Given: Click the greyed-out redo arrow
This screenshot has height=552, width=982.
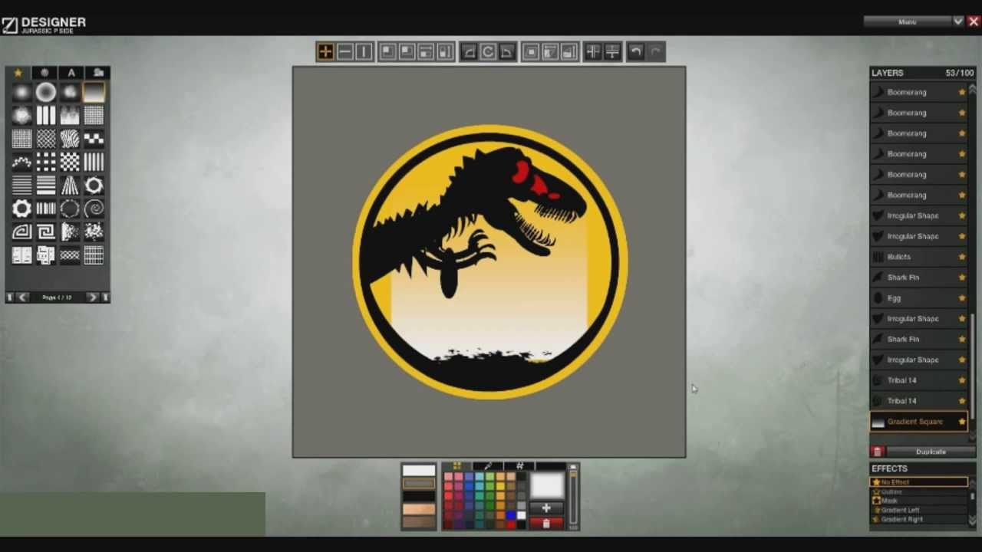Looking at the screenshot, I should (x=655, y=51).
